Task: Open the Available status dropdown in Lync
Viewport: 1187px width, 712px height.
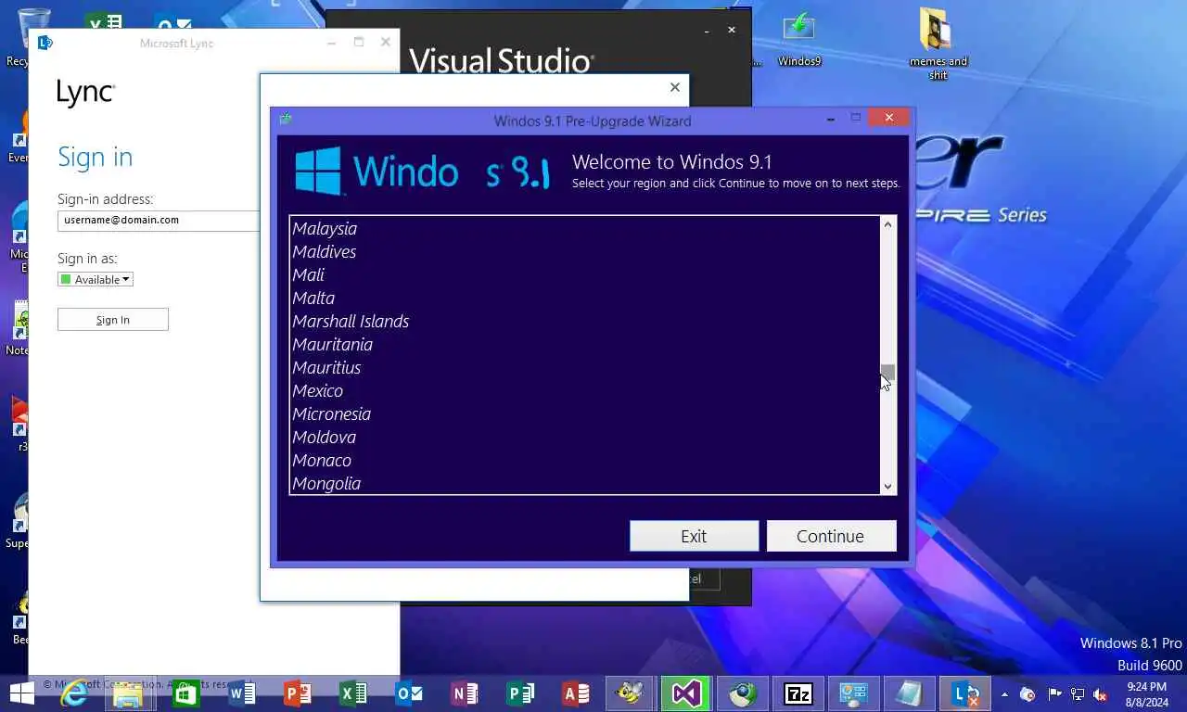Action: [x=96, y=279]
